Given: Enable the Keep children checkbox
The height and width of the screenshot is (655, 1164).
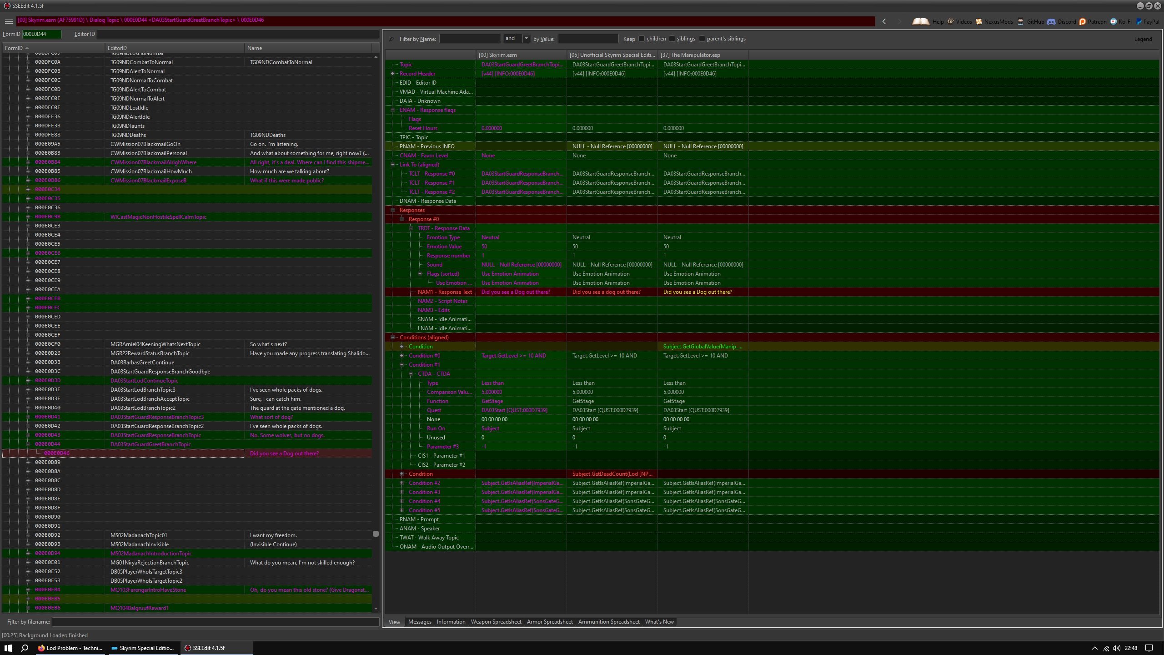Looking at the screenshot, I should point(642,39).
